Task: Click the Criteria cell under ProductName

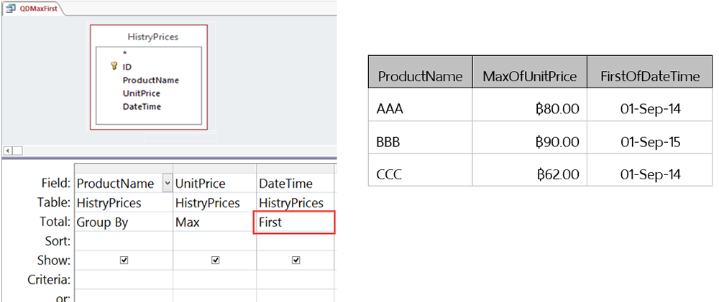Action: click(123, 279)
